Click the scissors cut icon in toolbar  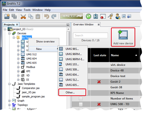pyautogui.click(x=23, y=16)
